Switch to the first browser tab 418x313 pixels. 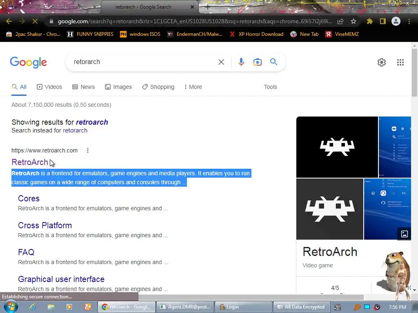(51, 7)
